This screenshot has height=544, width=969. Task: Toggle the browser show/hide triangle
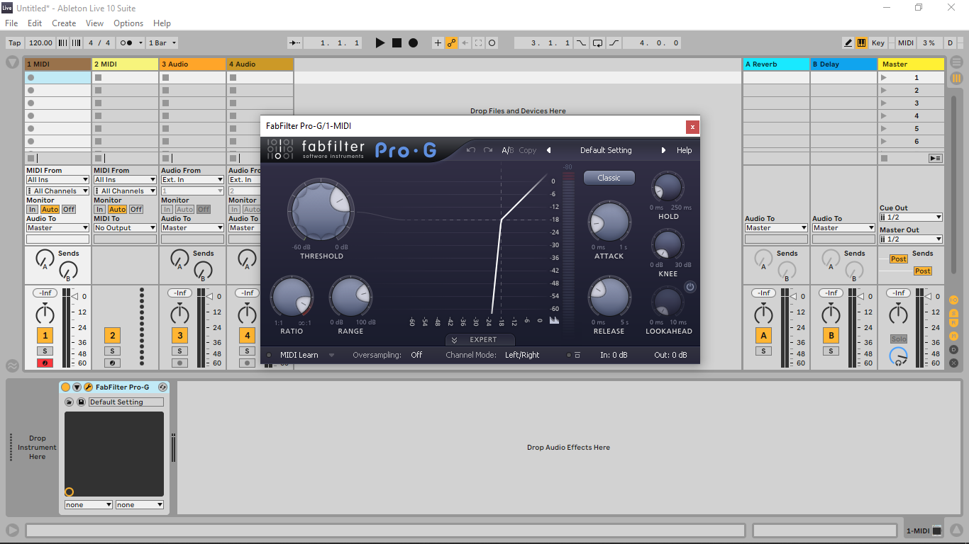click(12, 62)
